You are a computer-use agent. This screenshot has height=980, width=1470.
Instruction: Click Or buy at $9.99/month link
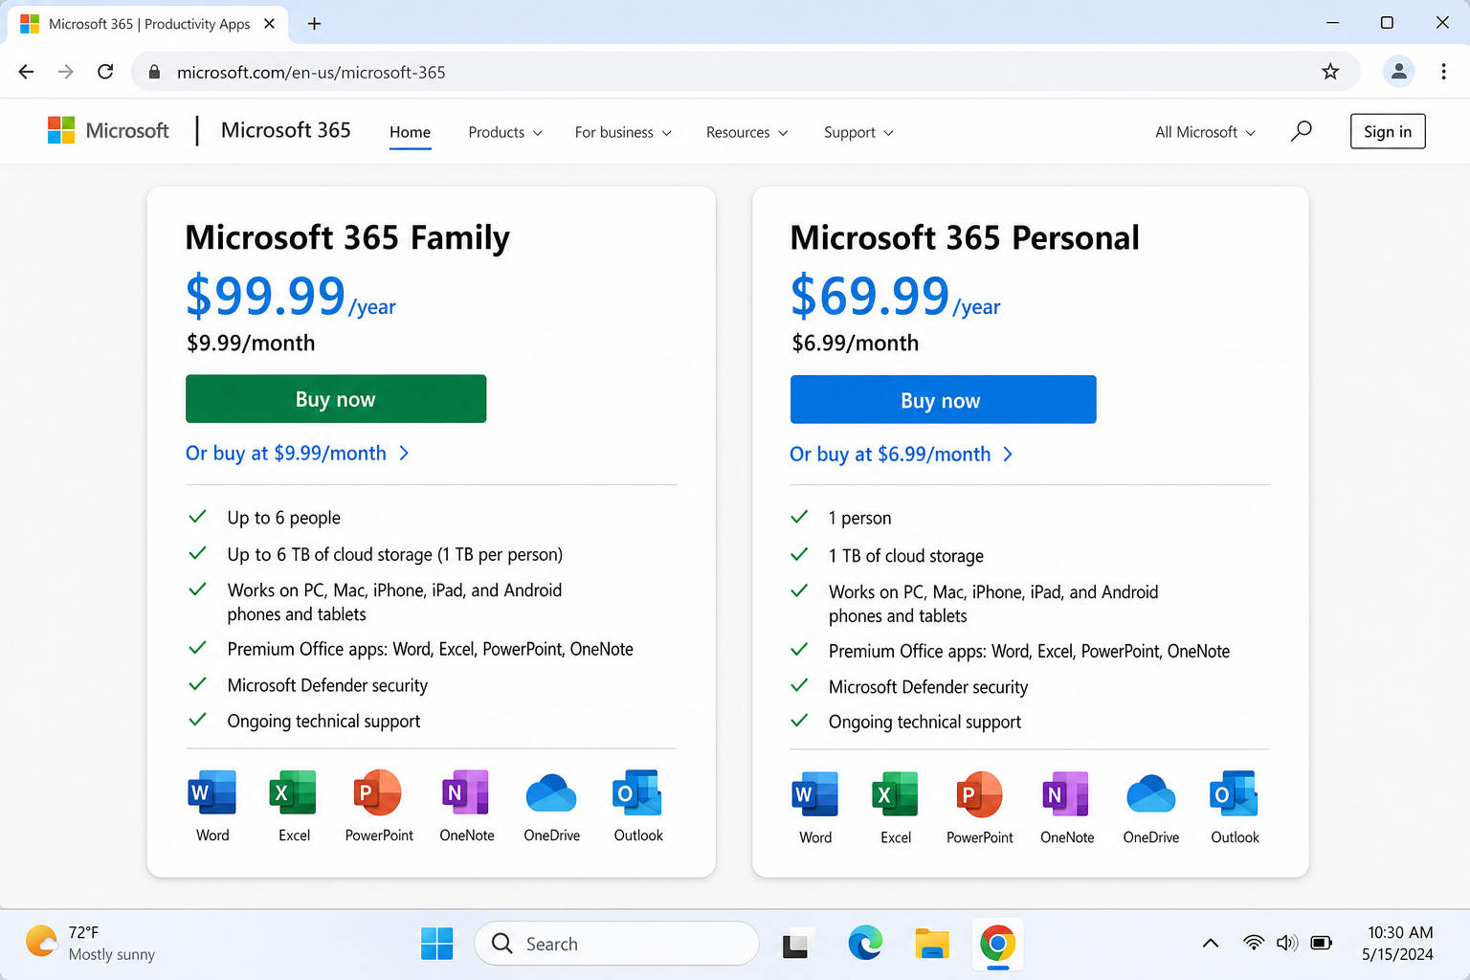coord(298,453)
